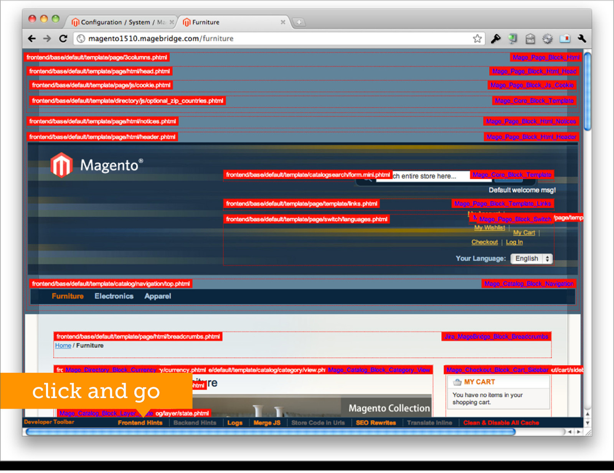
Task: Click the My Cart basket icon
Action: 457,382
